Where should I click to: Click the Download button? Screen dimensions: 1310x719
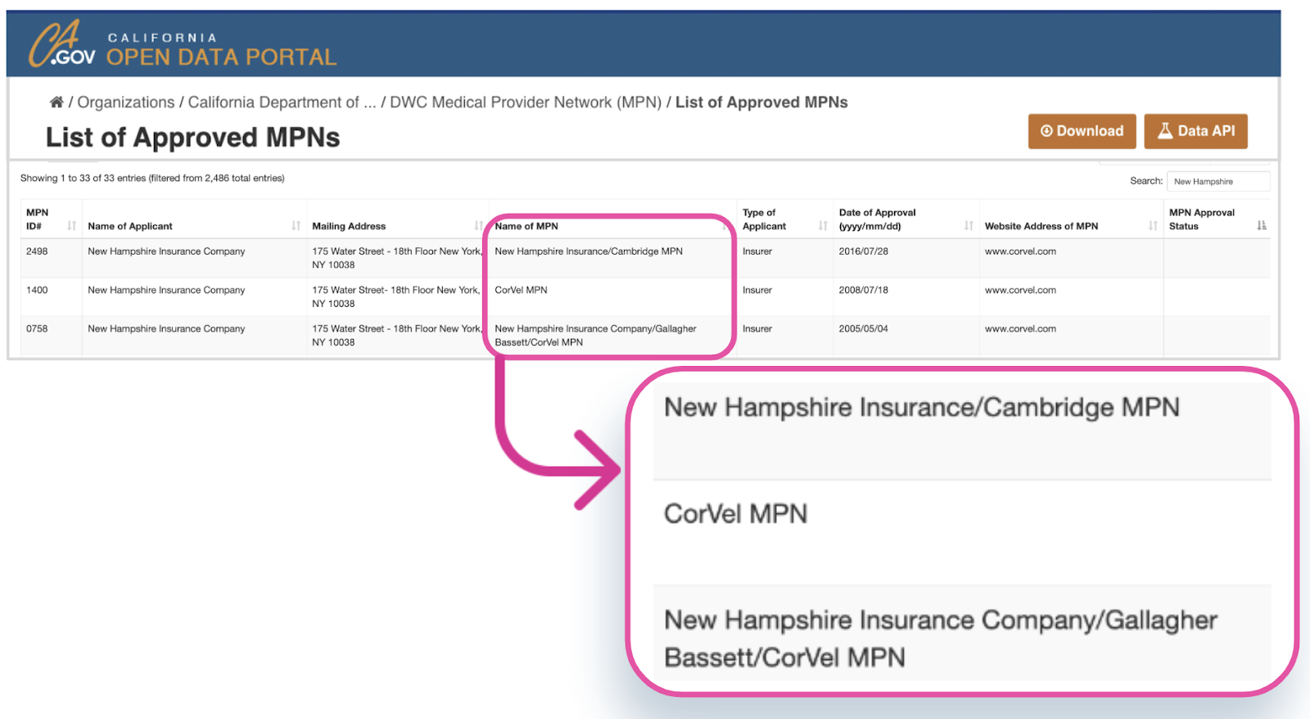[1082, 131]
